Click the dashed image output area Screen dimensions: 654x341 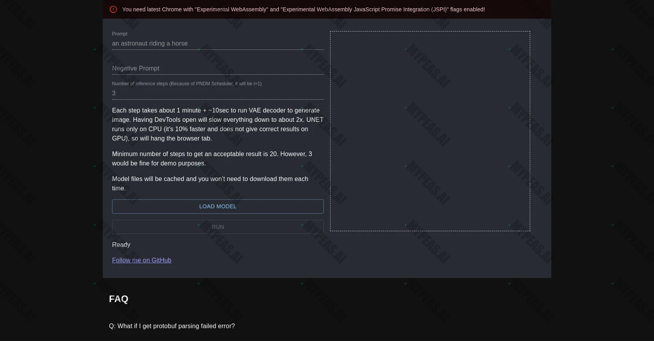click(430, 131)
